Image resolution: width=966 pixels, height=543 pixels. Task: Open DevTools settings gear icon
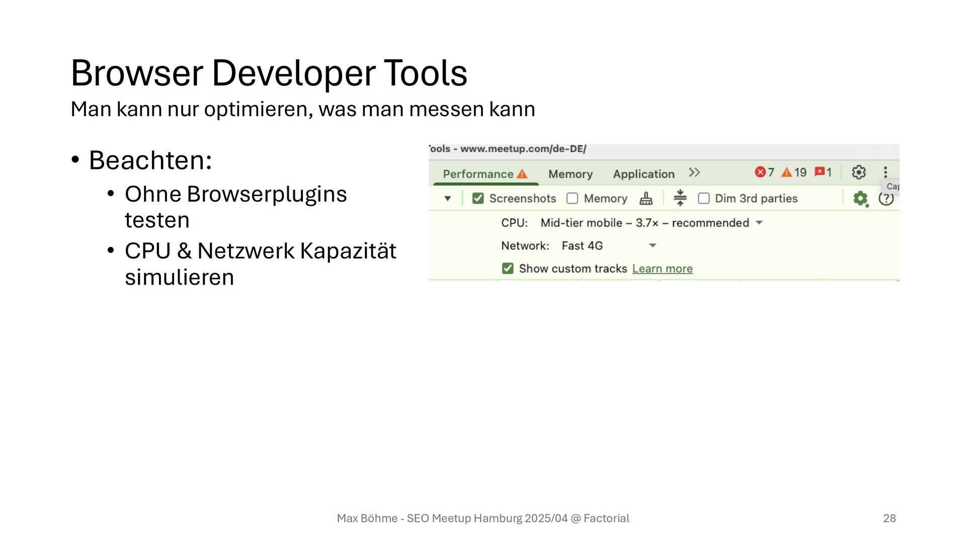click(x=858, y=172)
